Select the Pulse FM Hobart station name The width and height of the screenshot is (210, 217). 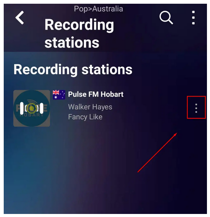[96, 94]
